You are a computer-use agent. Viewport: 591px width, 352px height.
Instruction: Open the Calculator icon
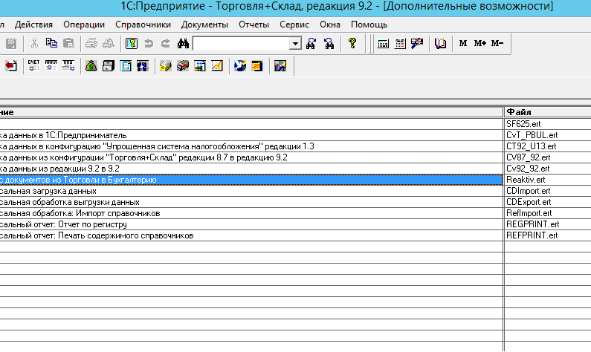pos(383,43)
